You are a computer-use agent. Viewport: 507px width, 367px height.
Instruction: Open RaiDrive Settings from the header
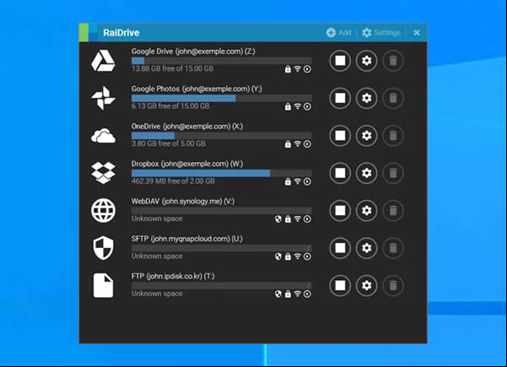[381, 33]
